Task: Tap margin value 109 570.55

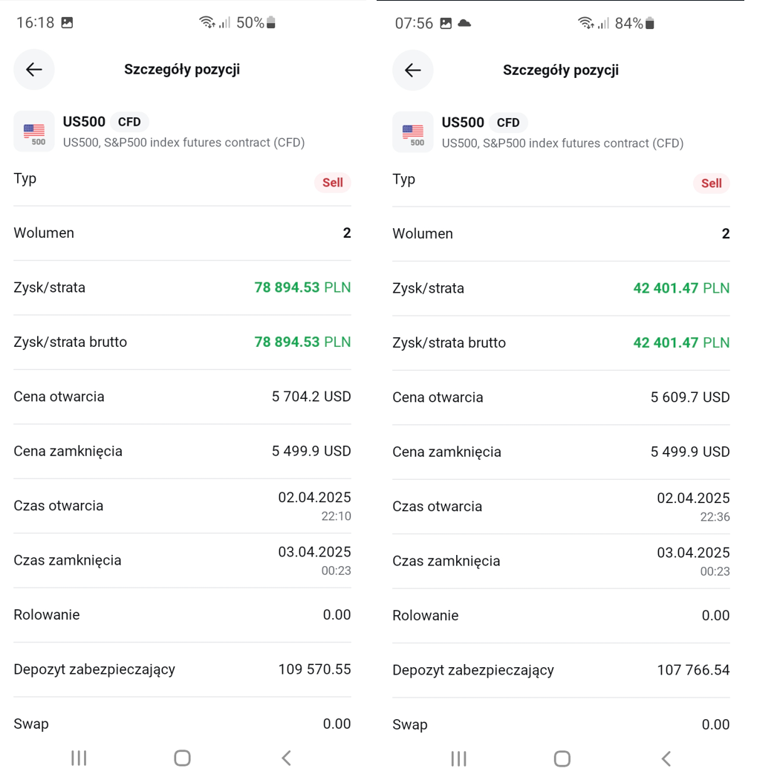Action: (x=315, y=669)
